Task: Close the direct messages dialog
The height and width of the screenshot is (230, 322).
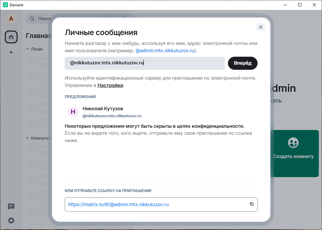Action: (x=261, y=27)
